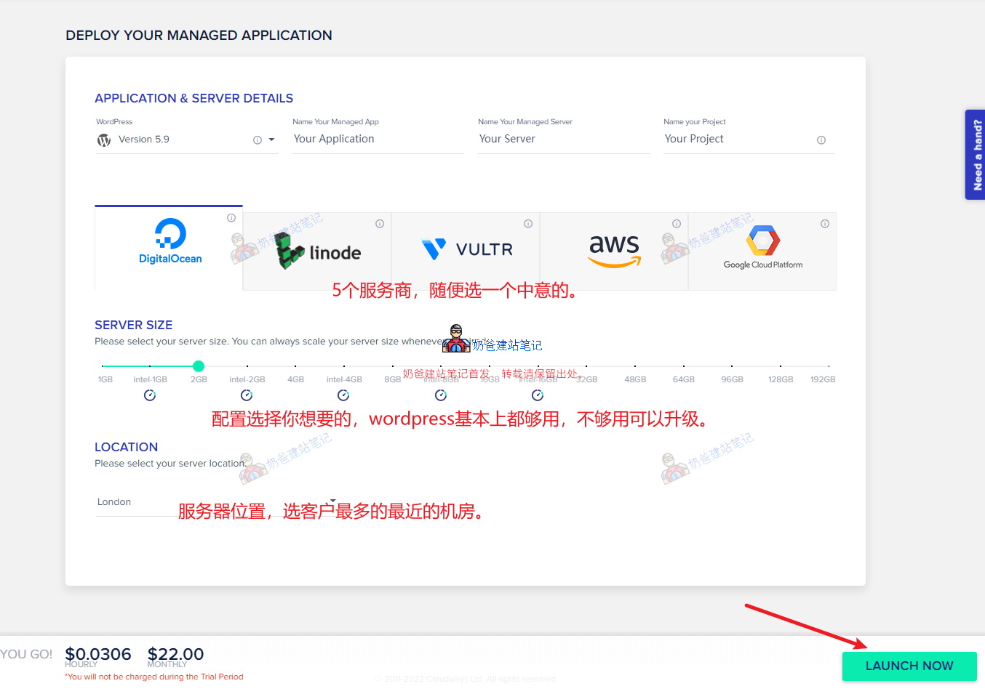Image resolution: width=985 pixels, height=694 pixels.
Task: Choose Linode as the server provider
Action: [320, 251]
